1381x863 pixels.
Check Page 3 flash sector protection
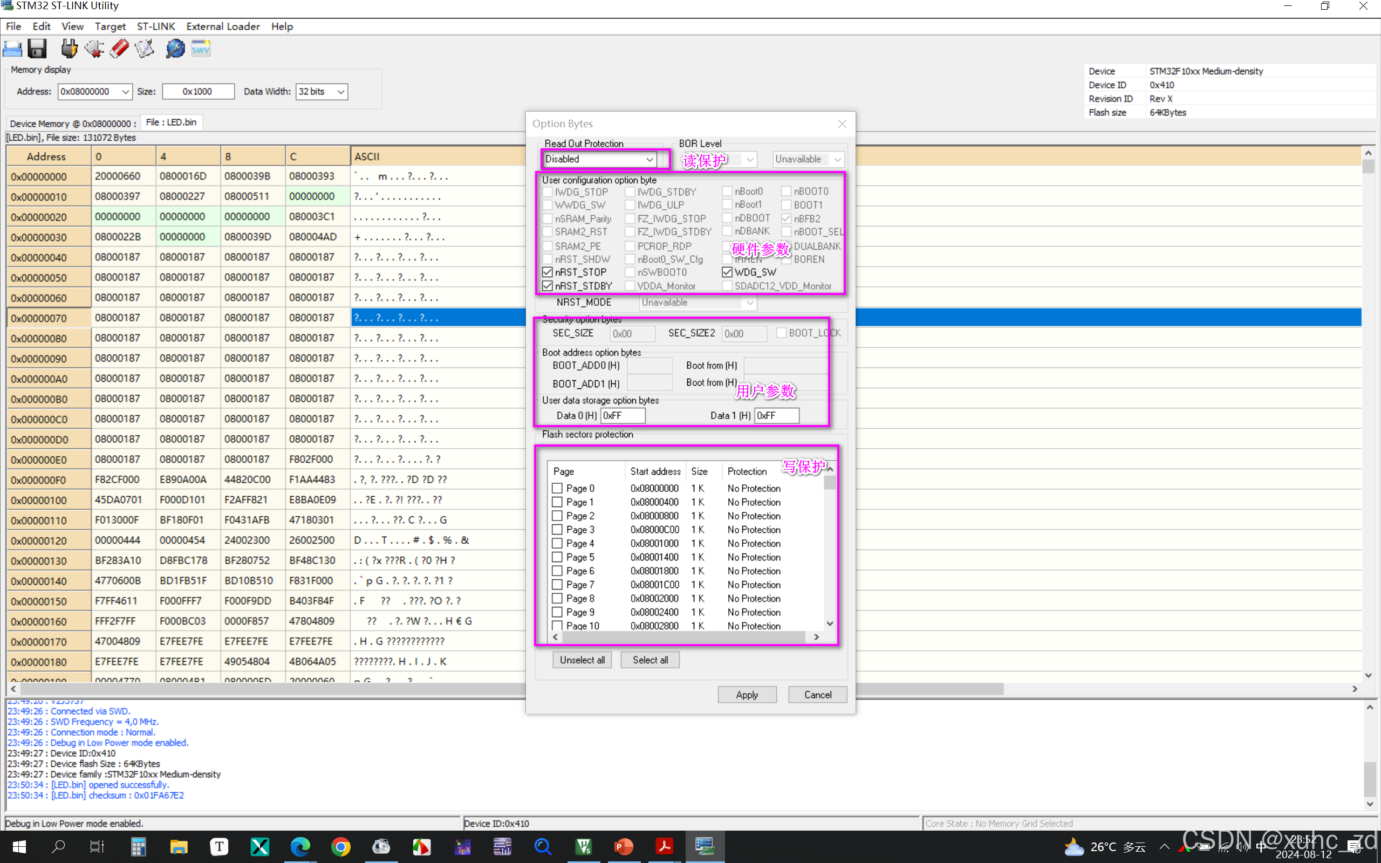pos(558,529)
